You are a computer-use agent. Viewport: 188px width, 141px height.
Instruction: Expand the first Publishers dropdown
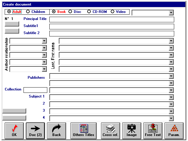point(171,76)
